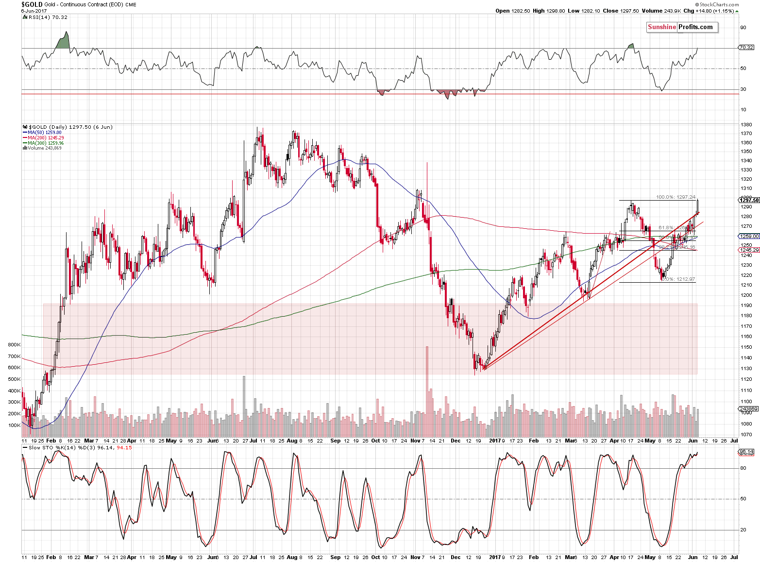Click the Open 1282.50 value

513,11
